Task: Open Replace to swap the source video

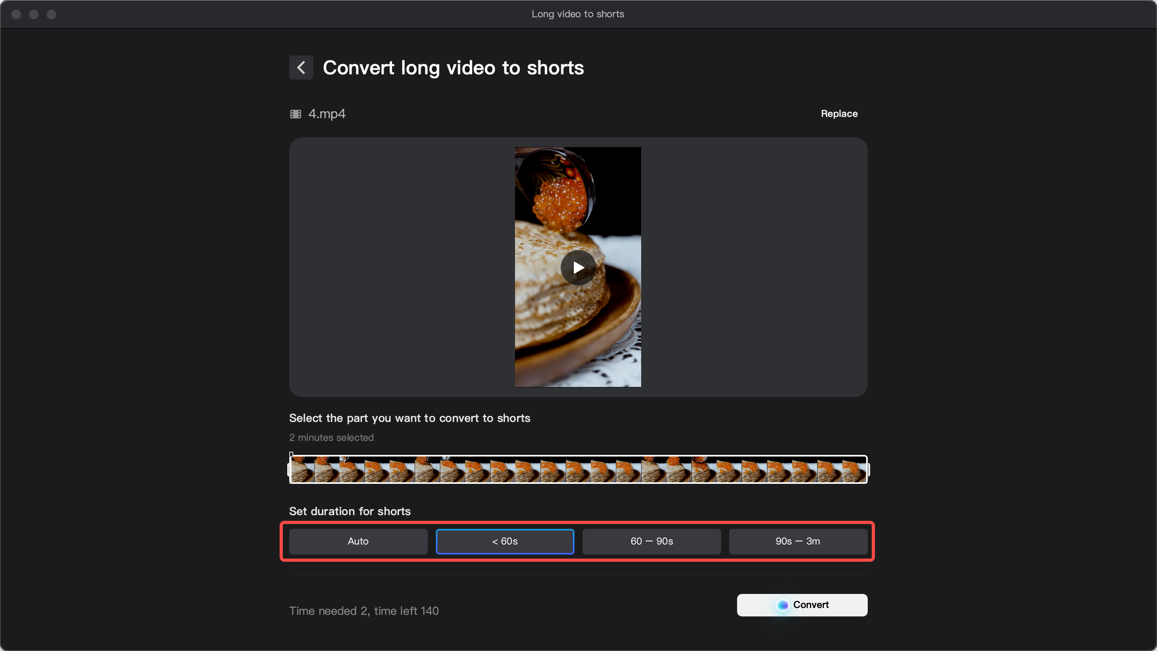Action: point(839,114)
